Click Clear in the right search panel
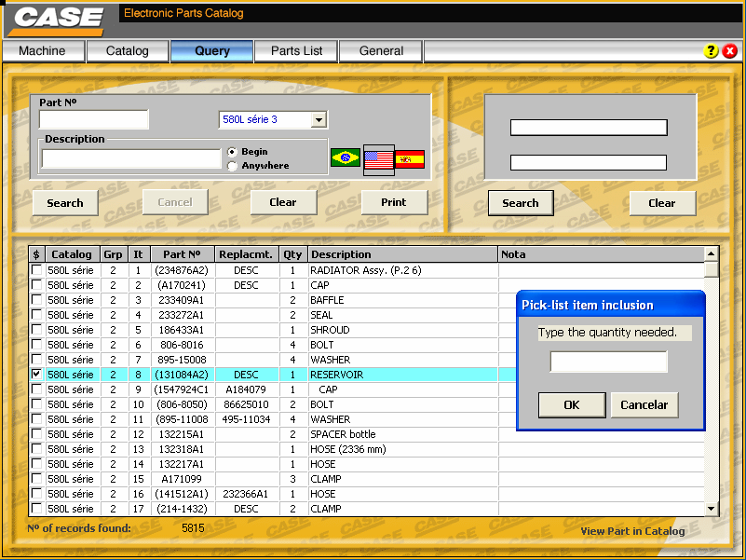This screenshot has width=746, height=560. (662, 203)
